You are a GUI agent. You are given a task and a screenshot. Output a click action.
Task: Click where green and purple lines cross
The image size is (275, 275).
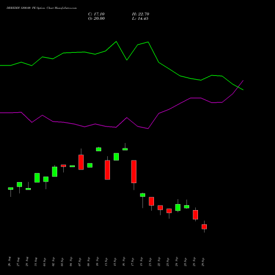[x=239, y=87]
